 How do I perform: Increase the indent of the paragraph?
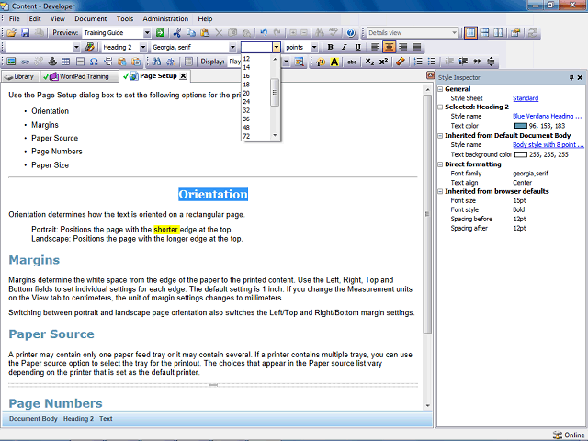(463, 62)
